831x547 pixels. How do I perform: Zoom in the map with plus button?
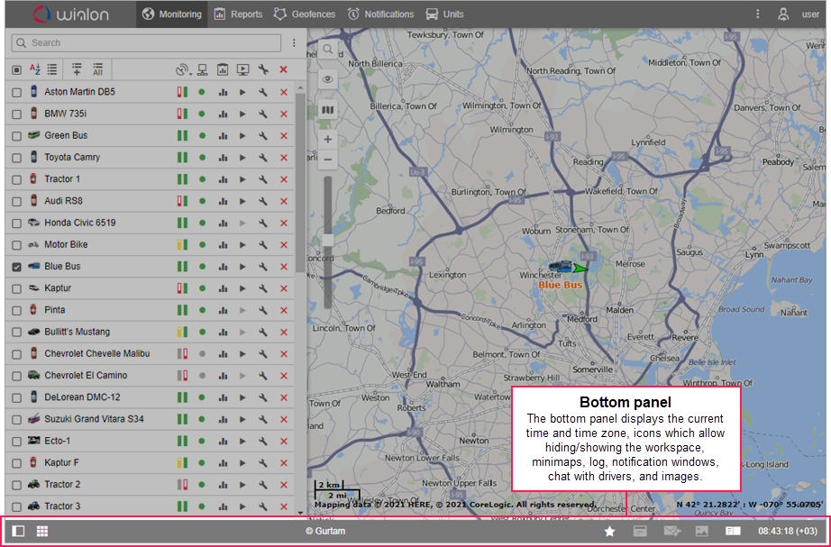pyautogui.click(x=327, y=140)
